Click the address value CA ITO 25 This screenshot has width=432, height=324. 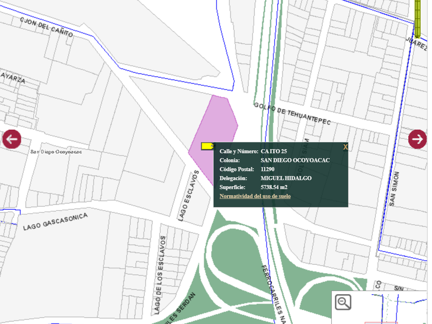[274, 151]
